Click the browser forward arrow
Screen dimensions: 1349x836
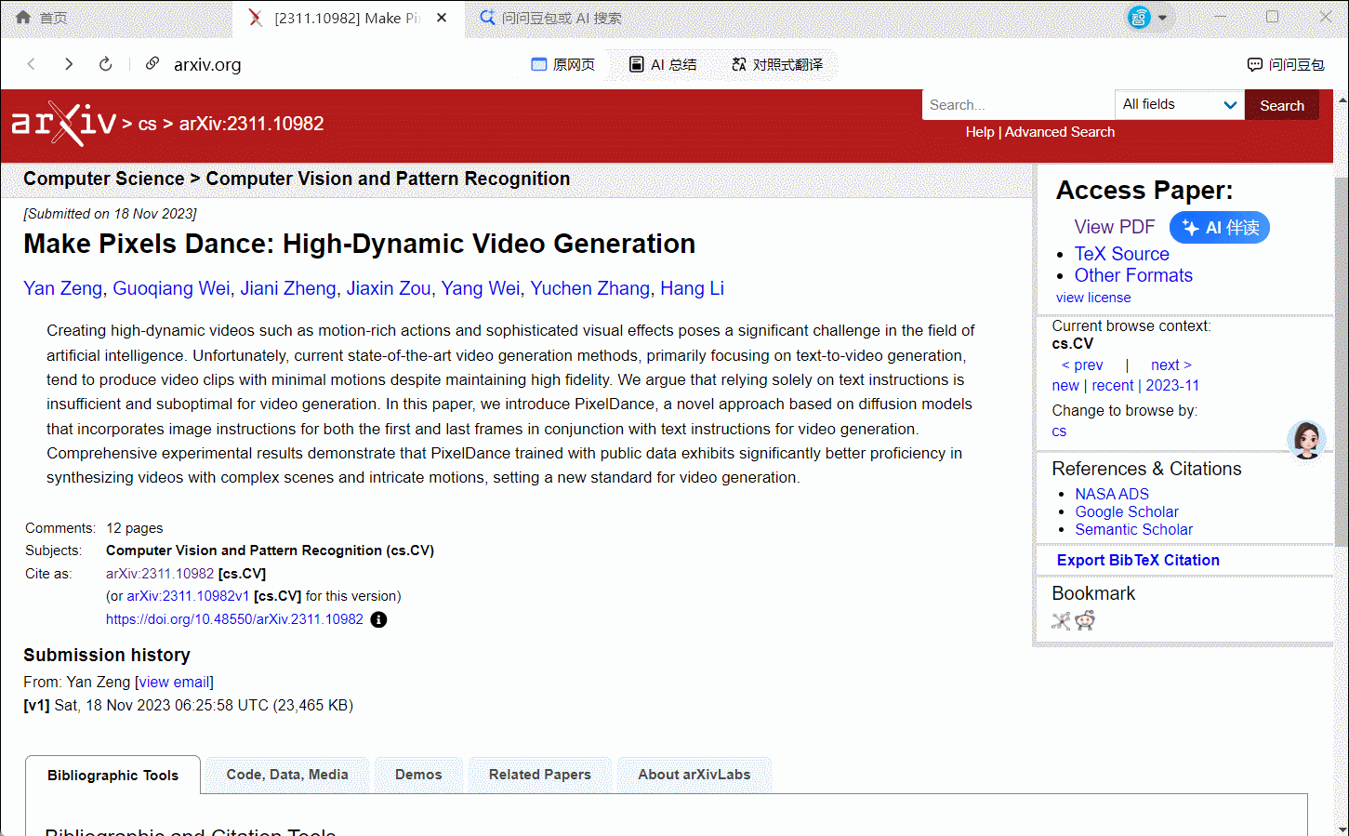(69, 64)
